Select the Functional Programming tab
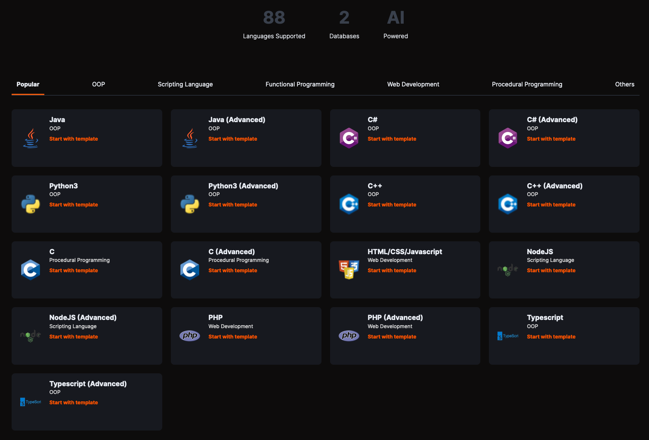The image size is (649, 440). [x=300, y=84]
